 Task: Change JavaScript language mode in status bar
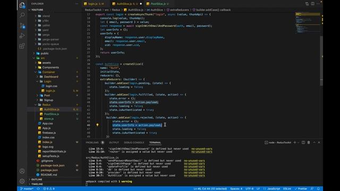[x=274, y=189]
